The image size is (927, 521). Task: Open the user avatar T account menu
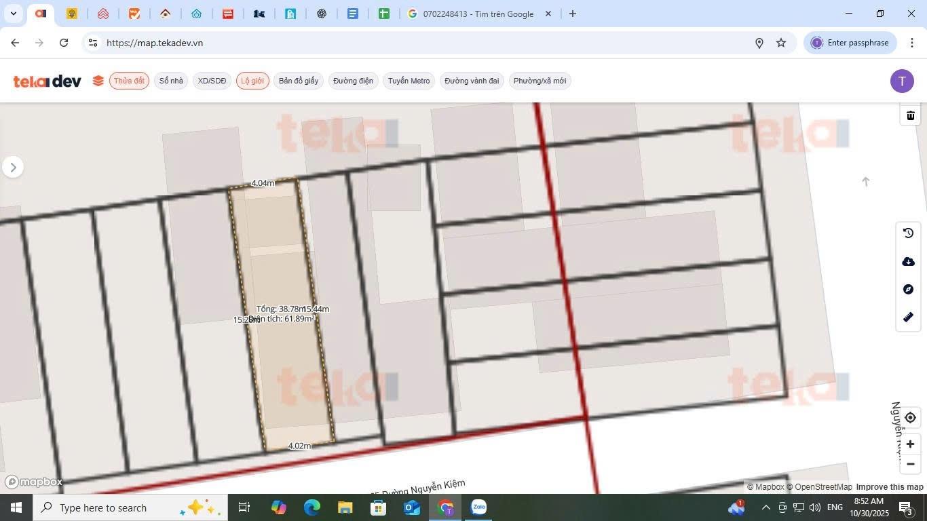pyautogui.click(x=901, y=81)
